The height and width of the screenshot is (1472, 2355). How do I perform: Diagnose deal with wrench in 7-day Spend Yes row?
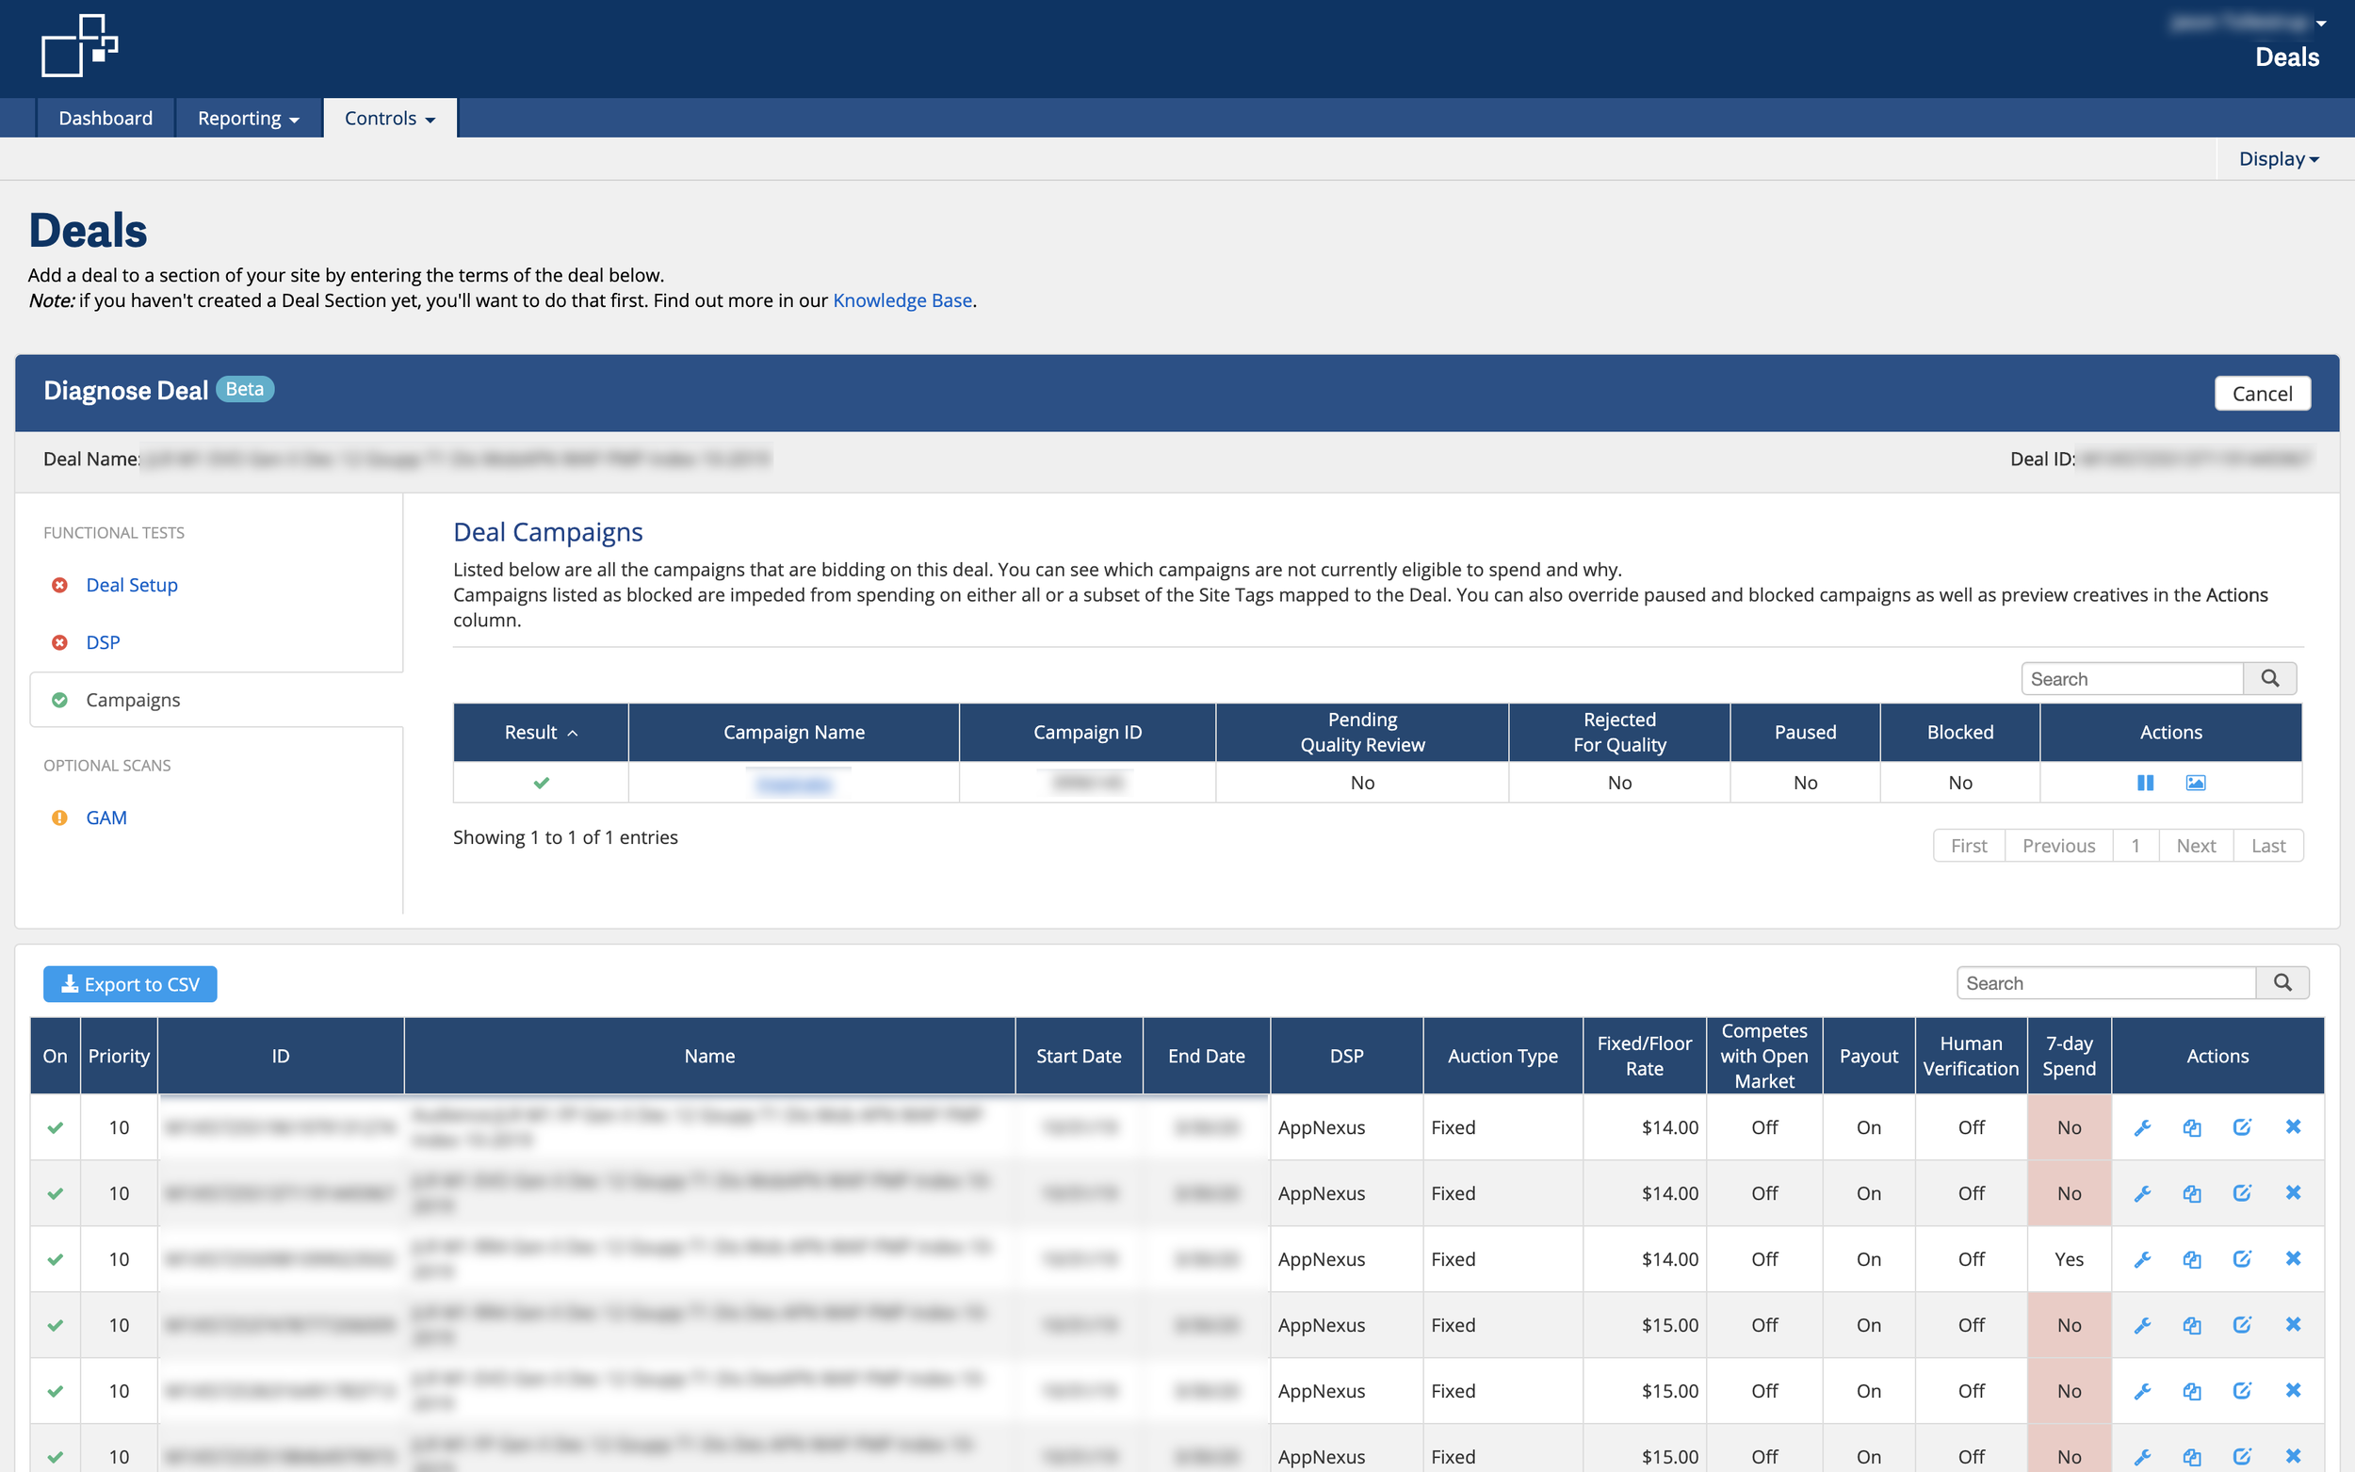(x=2142, y=1259)
